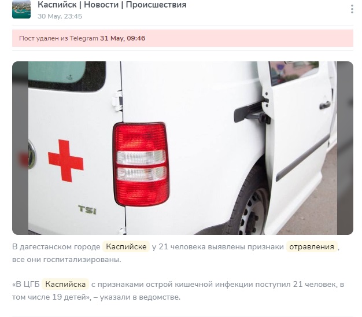Click the sliding door handle in the photo
The image size is (362, 317).
tap(325, 105)
